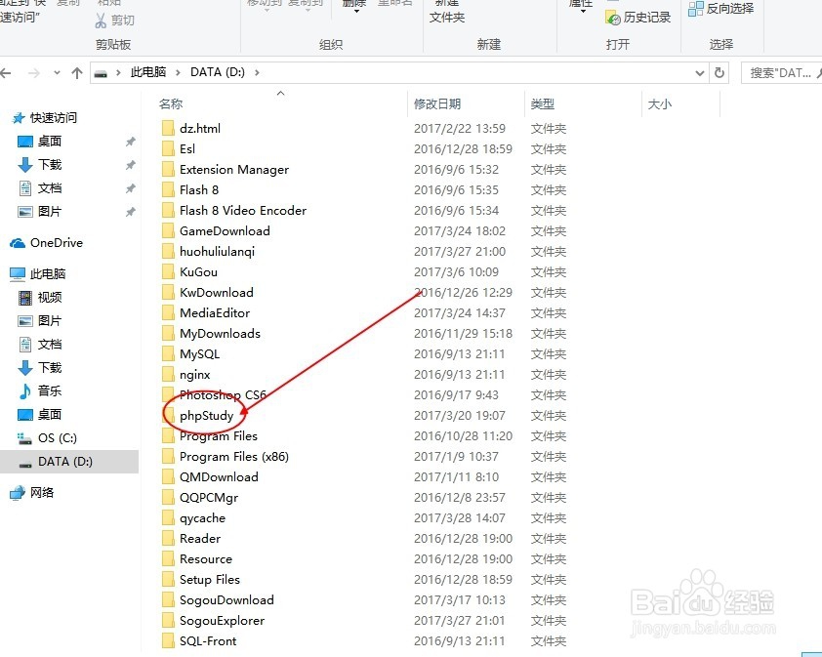Select Setup Files folder name

point(210,580)
